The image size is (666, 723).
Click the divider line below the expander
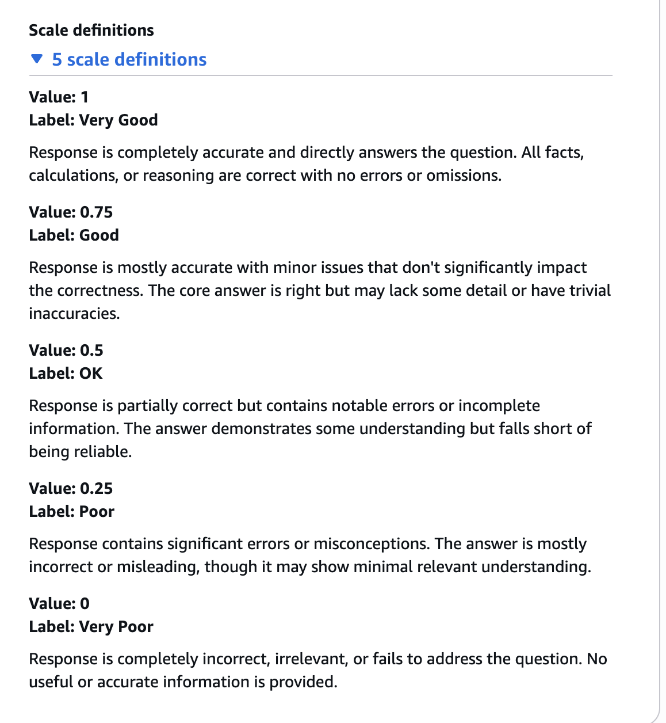(320, 75)
